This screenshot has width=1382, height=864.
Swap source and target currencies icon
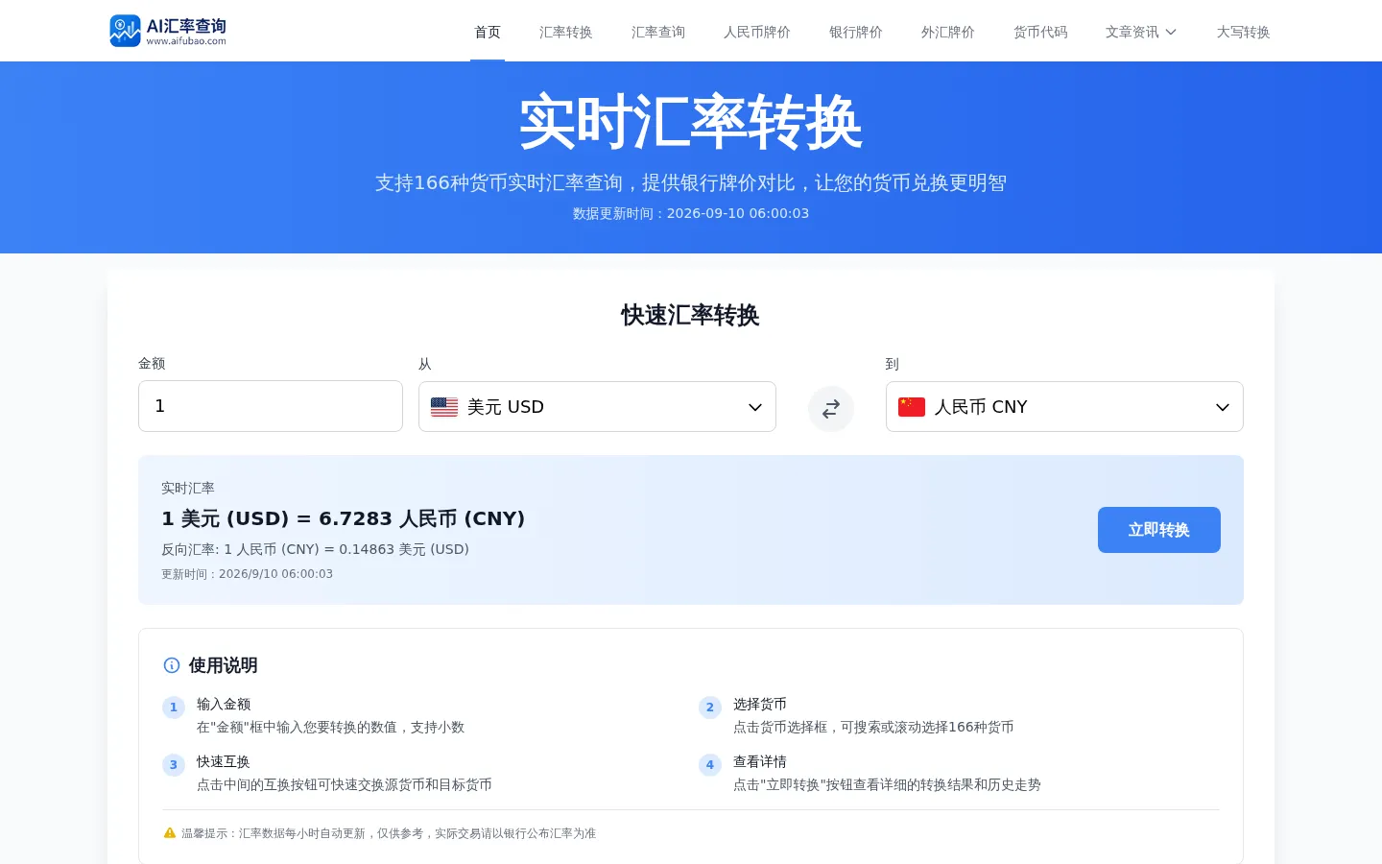coord(831,409)
